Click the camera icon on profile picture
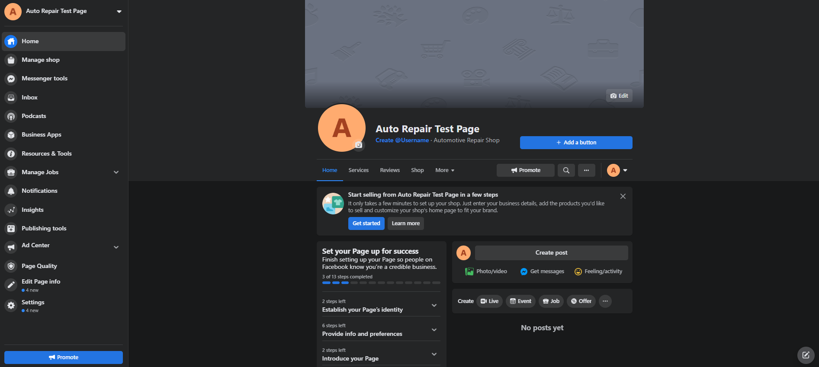 [359, 145]
